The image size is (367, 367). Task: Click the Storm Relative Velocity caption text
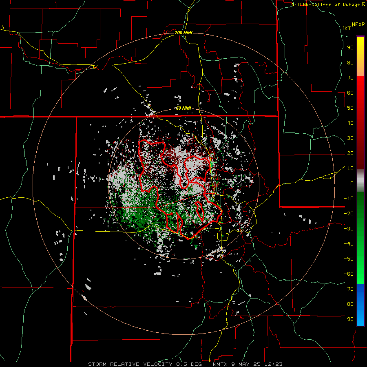[185, 364]
